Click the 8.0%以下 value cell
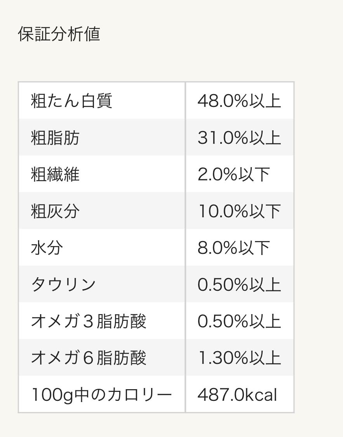Image resolution: width=343 pixels, height=437 pixels. (233, 248)
